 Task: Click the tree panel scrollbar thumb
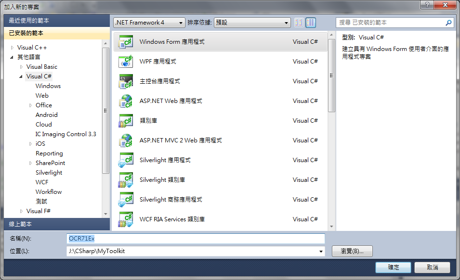(x=105, y=111)
